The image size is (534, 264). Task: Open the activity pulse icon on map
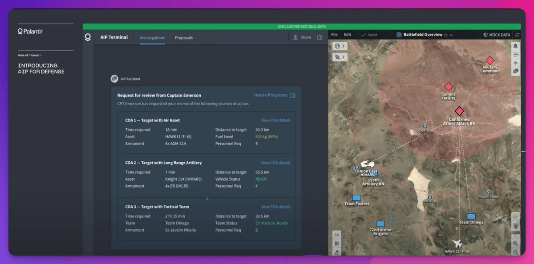516,63
